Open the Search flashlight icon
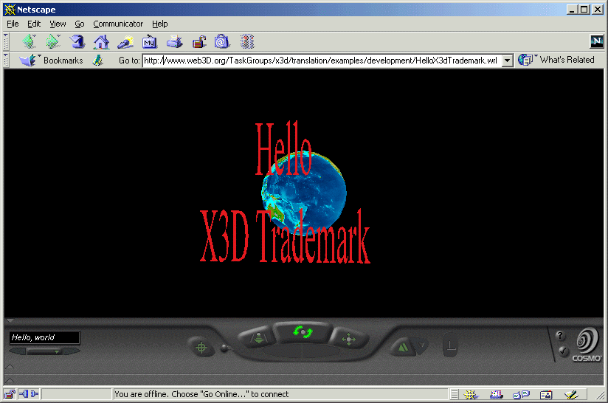The height and width of the screenshot is (403, 608). pyautogui.click(x=125, y=42)
